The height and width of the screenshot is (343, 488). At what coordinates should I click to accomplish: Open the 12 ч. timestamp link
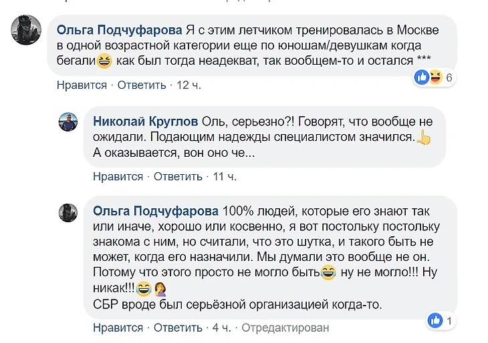189,85
